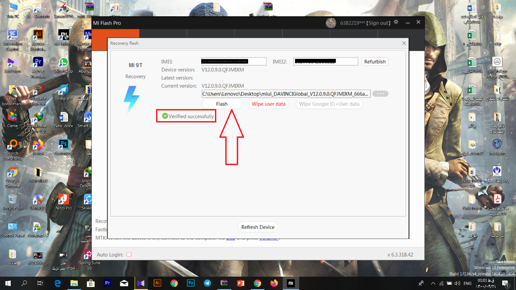Click the ROM file path field
The height and width of the screenshot is (290, 516).
[286, 94]
